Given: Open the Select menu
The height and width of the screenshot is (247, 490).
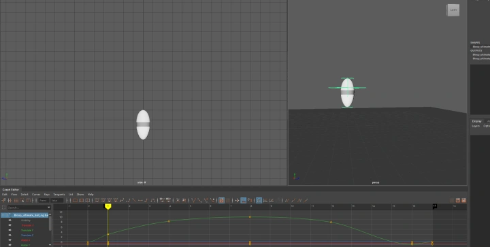Looking at the screenshot, I should point(24,195).
